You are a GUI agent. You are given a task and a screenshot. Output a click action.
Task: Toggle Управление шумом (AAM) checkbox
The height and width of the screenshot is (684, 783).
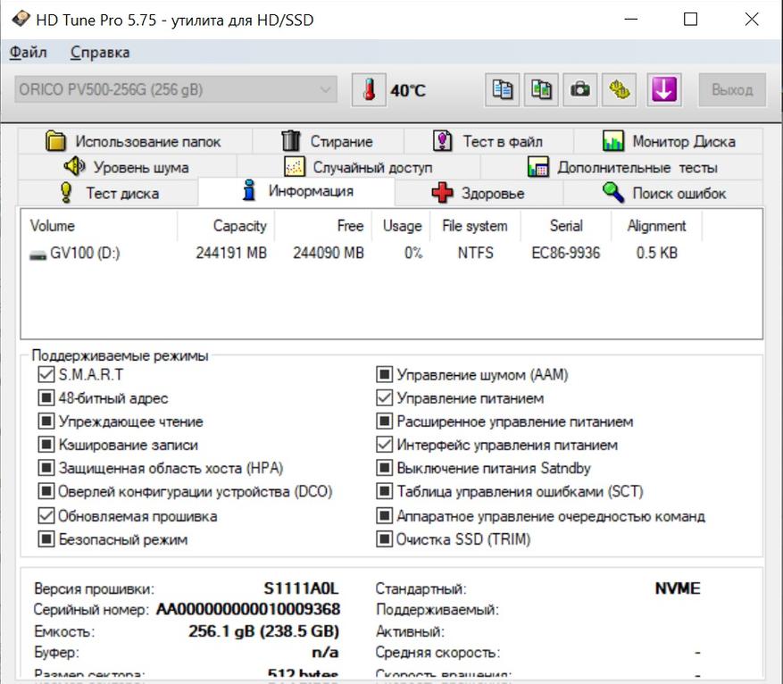pos(384,374)
